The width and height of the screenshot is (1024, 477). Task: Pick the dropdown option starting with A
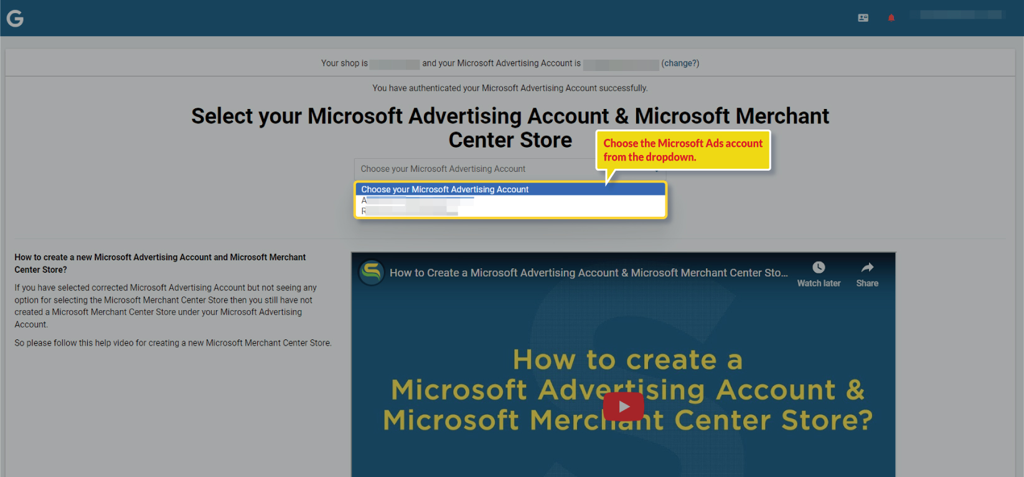point(510,201)
